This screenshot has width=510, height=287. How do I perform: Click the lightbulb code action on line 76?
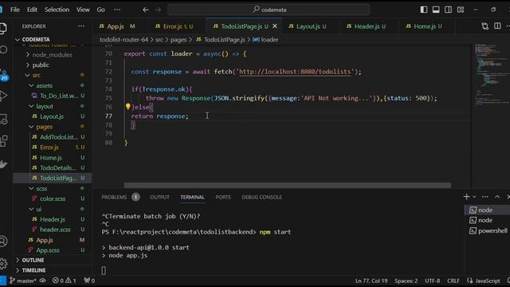click(x=127, y=106)
